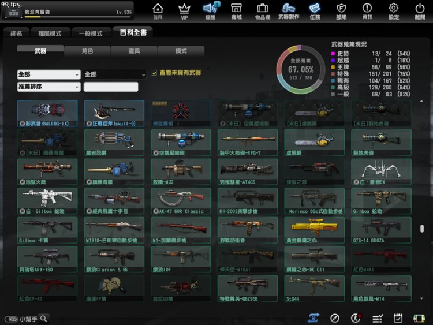
Task: Open the 物品欄 inventory icon
Action: coord(262,10)
